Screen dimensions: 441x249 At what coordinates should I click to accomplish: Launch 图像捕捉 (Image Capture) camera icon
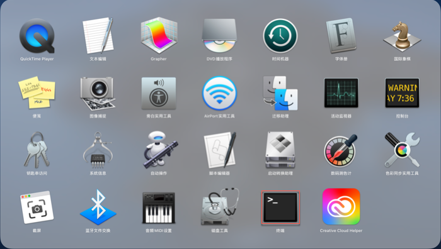pyautogui.click(x=98, y=94)
